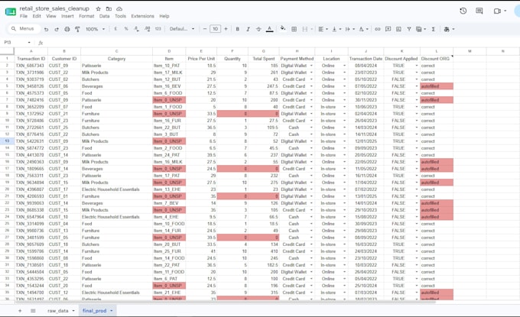Insert a link with the link icon
Screen dimensions: 520x317
(x=378, y=29)
